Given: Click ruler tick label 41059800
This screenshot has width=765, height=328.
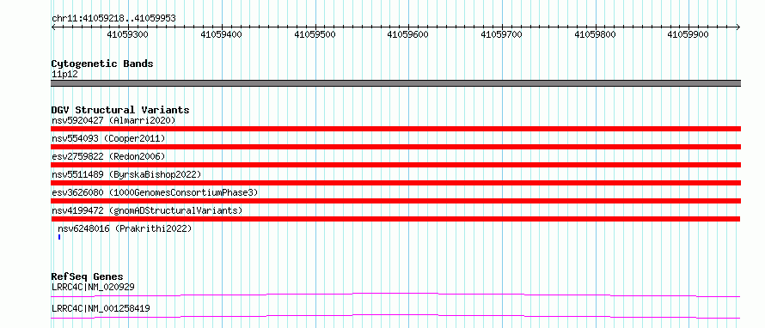Looking at the screenshot, I should tap(595, 34).
